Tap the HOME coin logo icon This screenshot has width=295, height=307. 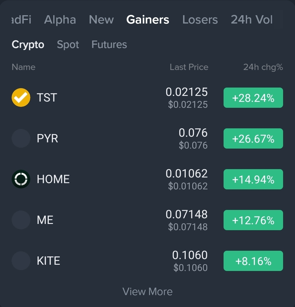coord(21,179)
